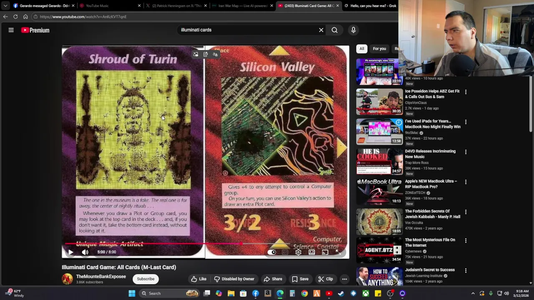Select the For you filter chip
534x300 pixels.
tap(379, 49)
